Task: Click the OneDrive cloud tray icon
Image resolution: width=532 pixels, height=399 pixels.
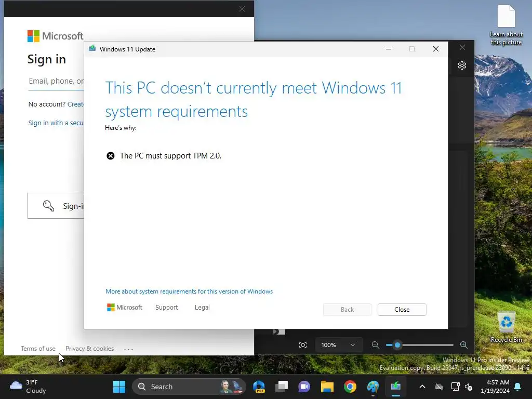Action: [439, 387]
